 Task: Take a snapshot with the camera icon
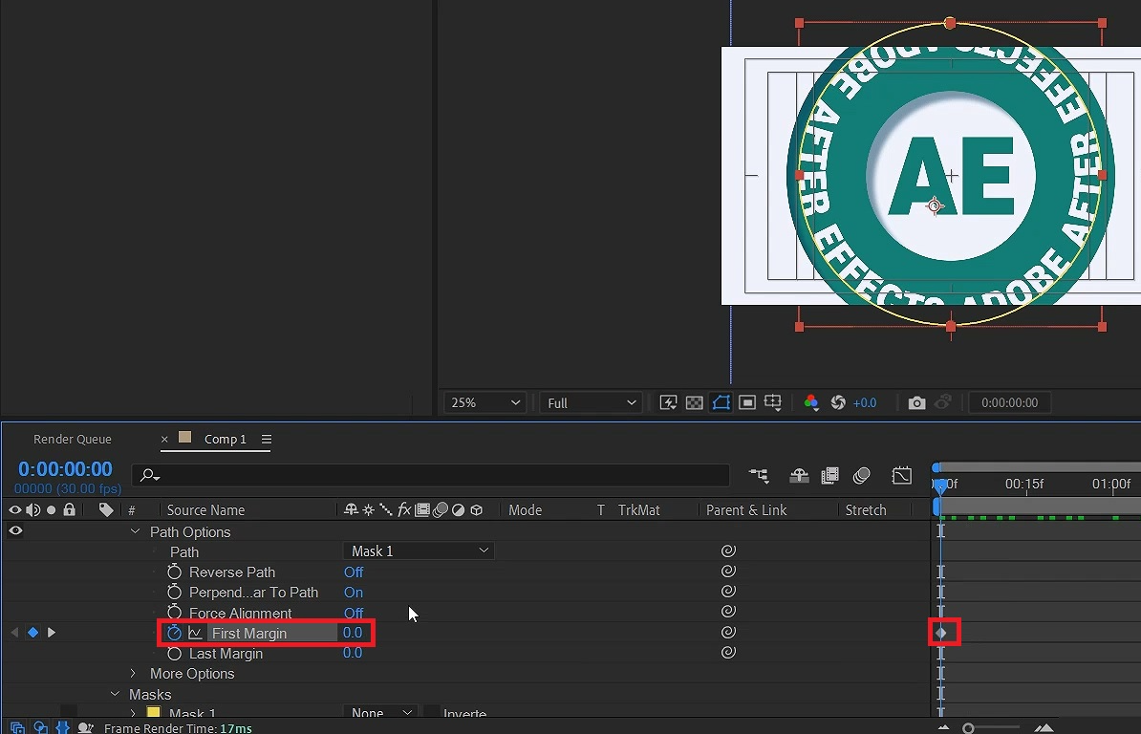click(x=916, y=402)
